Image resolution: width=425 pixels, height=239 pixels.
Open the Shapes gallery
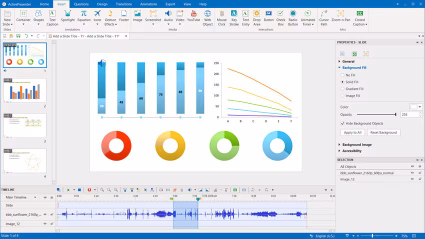tap(38, 17)
